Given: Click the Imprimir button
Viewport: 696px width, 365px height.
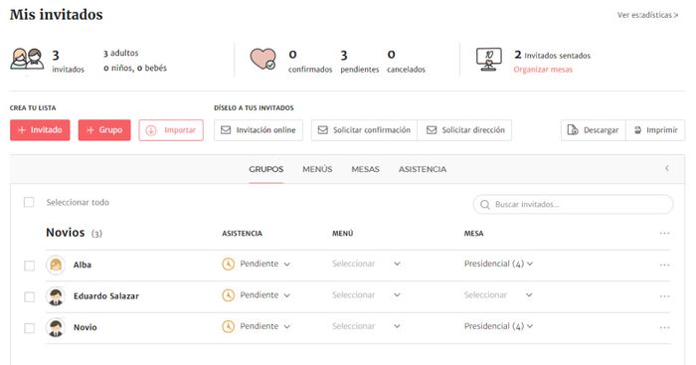Looking at the screenshot, I should (655, 130).
